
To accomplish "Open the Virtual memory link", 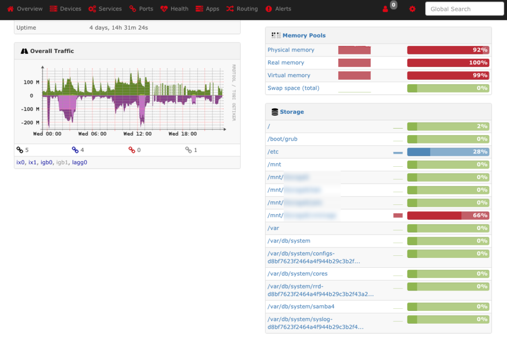I will [x=289, y=75].
